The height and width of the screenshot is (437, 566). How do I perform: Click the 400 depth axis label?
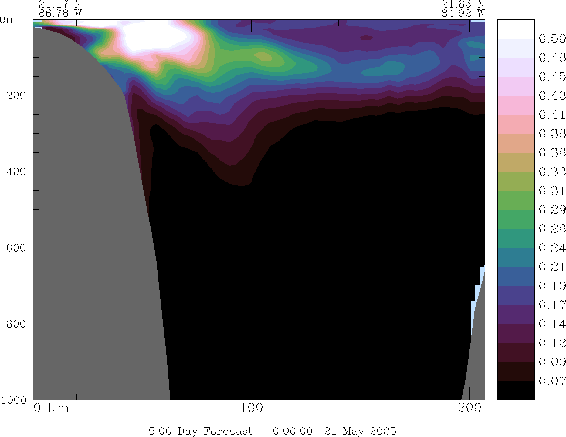click(x=16, y=172)
